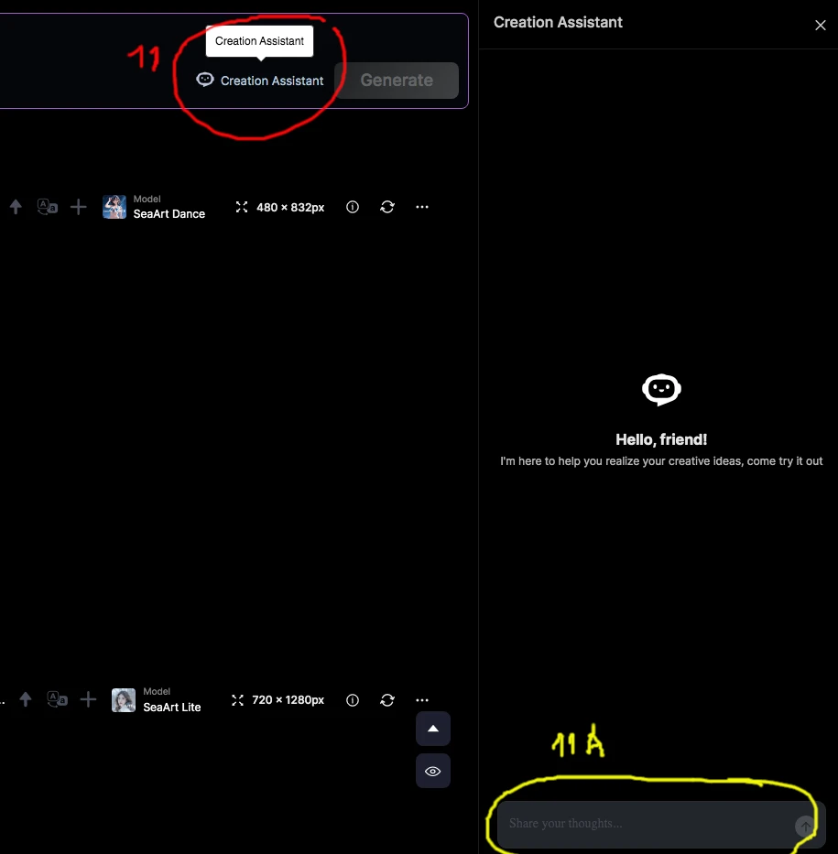838x854 pixels.
Task: Close the Creation Assistant panel
Action: 820,25
